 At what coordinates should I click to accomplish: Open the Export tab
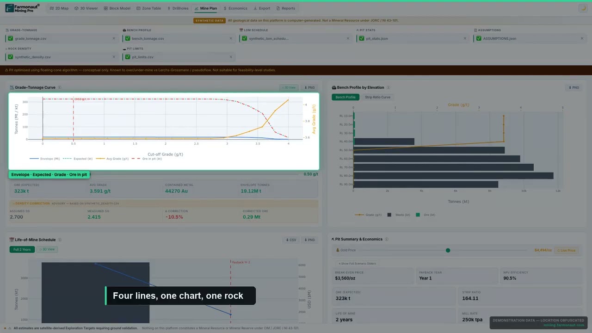(262, 8)
